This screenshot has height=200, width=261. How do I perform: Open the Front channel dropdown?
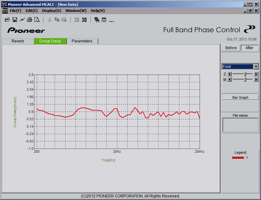pyautogui.click(x=240, y=67)
